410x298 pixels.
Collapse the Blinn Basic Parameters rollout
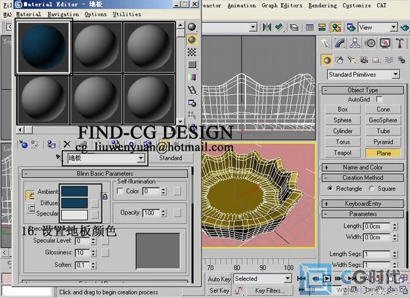105,173
